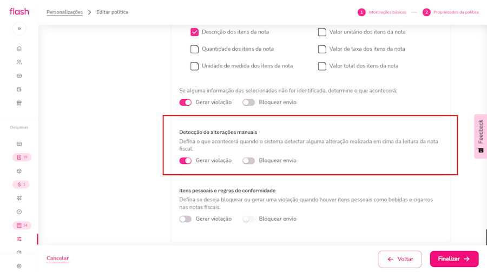
Task: Open the receipt icon with badge 19
Action: pos(22,157)
